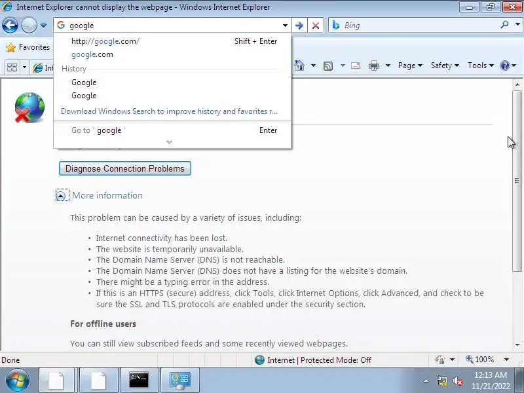Click the red Stop loading X button

[x=316, y=26]
